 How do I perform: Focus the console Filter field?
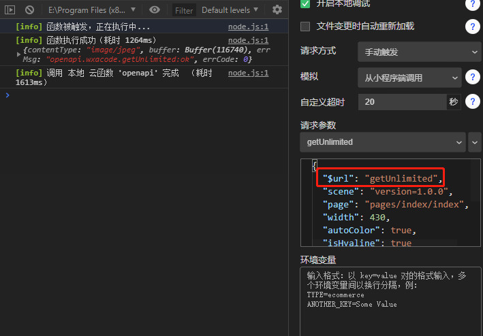184,10
